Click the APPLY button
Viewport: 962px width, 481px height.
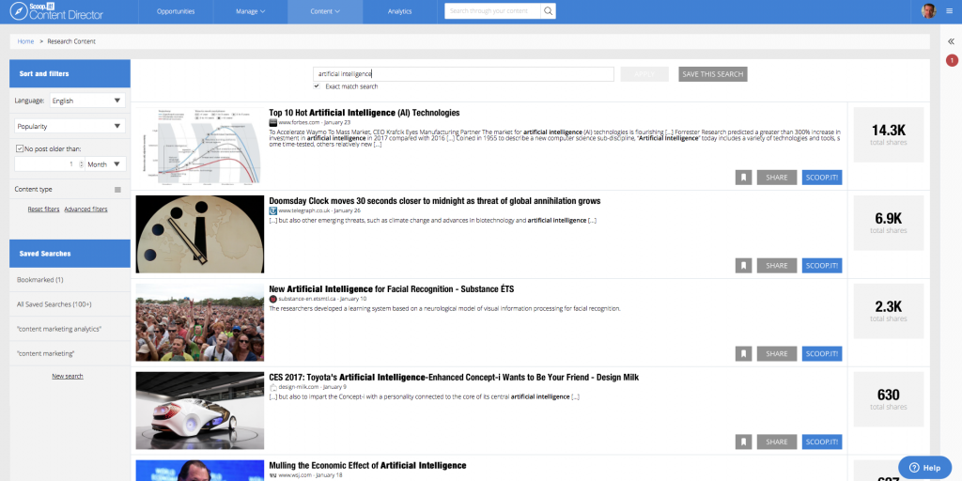point(644,74)
